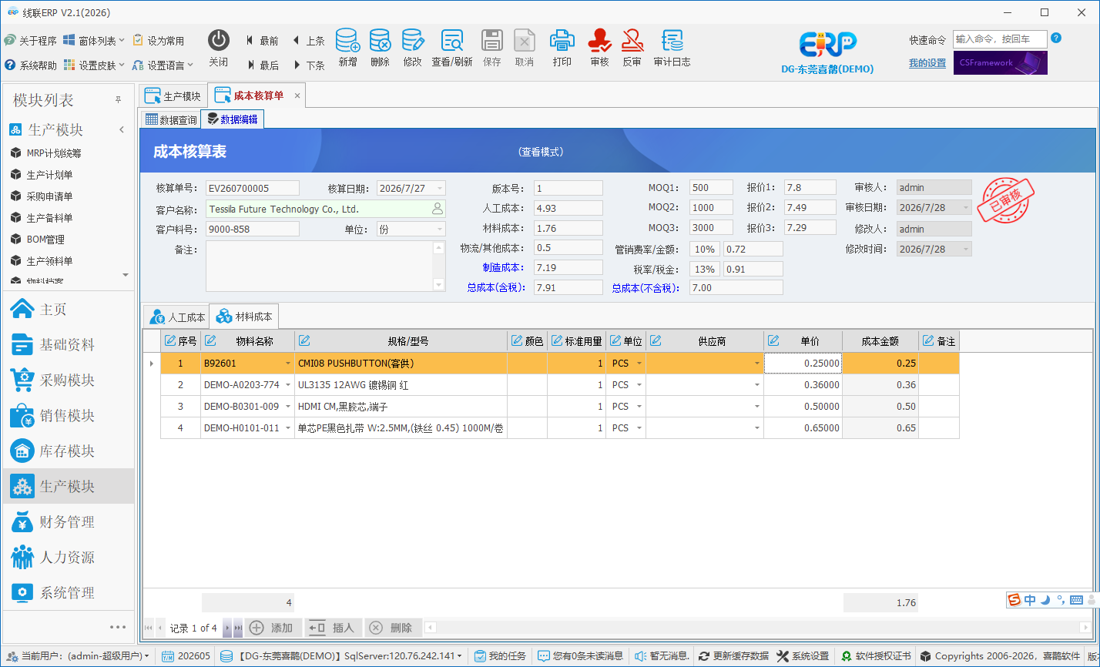
Task: Open the 审计日志 audit log
Action: 672,48
